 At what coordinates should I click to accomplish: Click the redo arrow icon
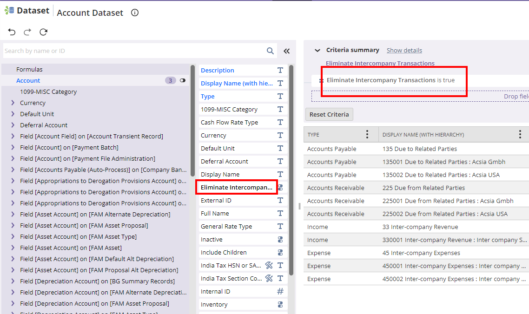27,32
